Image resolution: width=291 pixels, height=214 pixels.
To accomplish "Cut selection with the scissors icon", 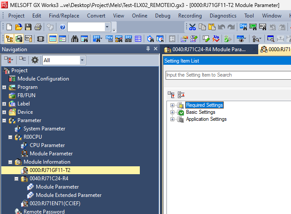I will click(x=192, y=27).
